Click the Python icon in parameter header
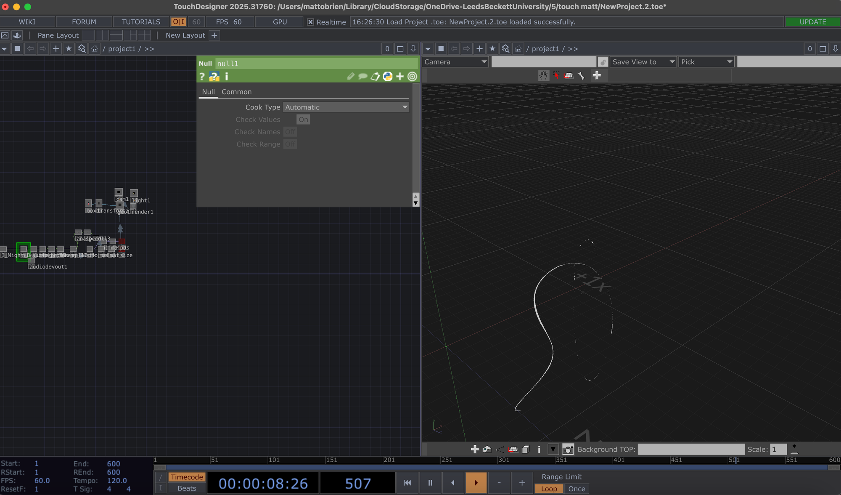Image resolution: width=841 pixels, height=495 pixels. 388,76
